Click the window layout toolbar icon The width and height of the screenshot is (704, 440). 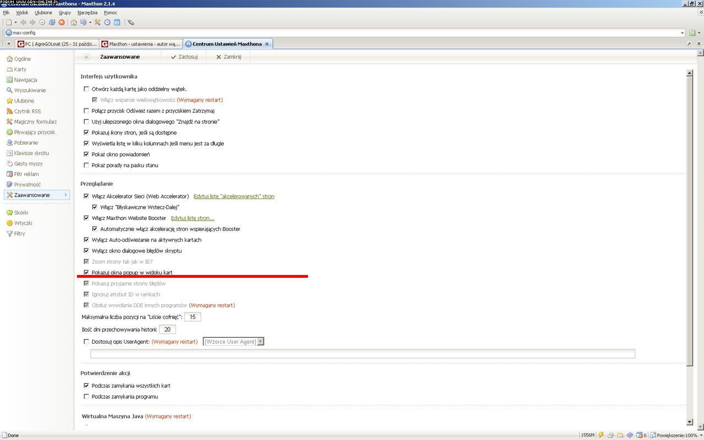click(117, 23)
